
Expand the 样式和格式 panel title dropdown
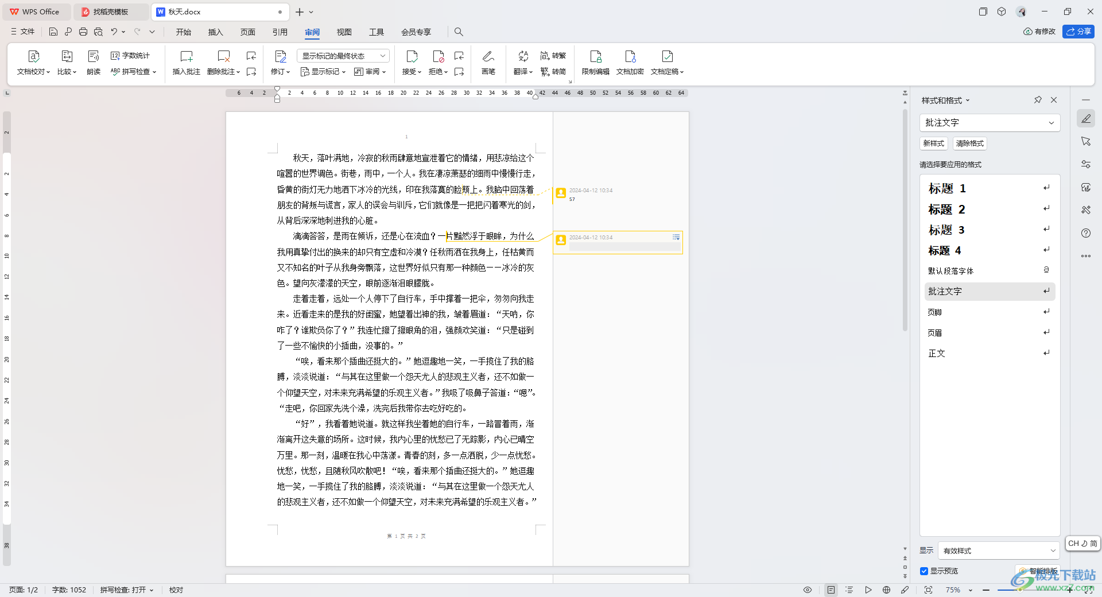968,100
